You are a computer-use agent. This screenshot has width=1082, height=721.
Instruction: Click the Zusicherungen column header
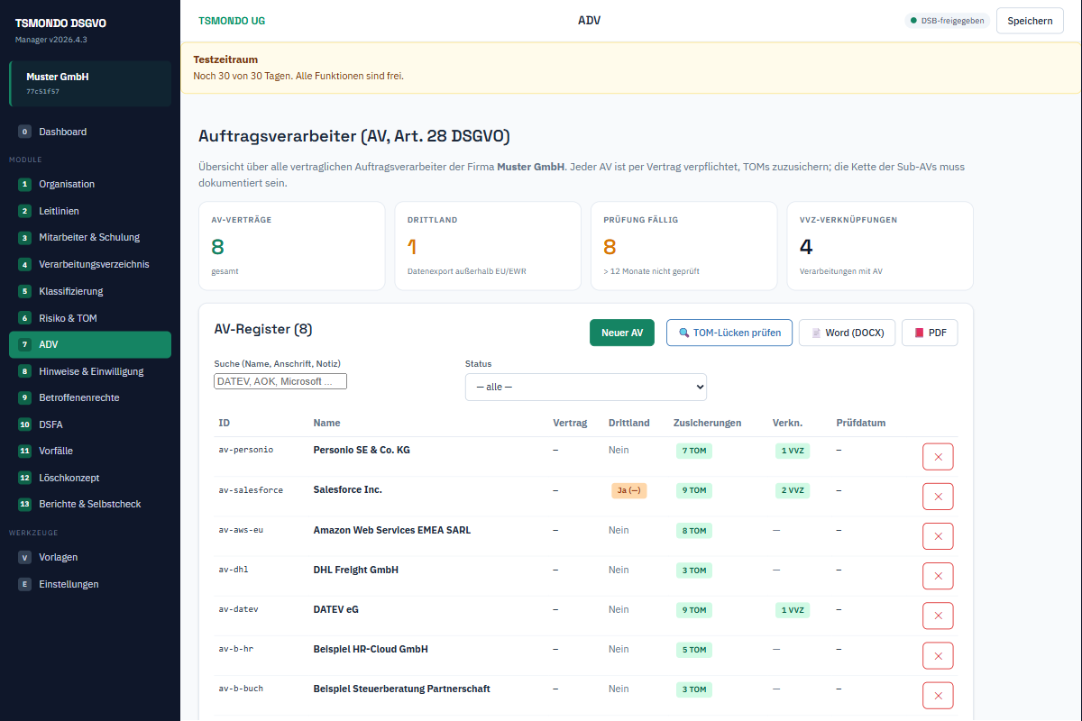[708, 423]
